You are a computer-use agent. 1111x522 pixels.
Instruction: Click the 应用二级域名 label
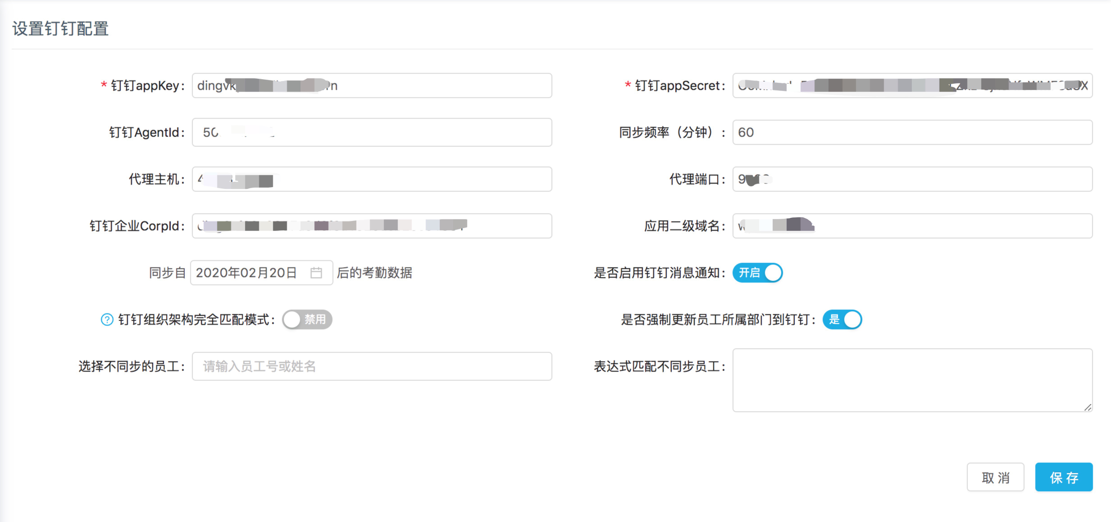684,226
